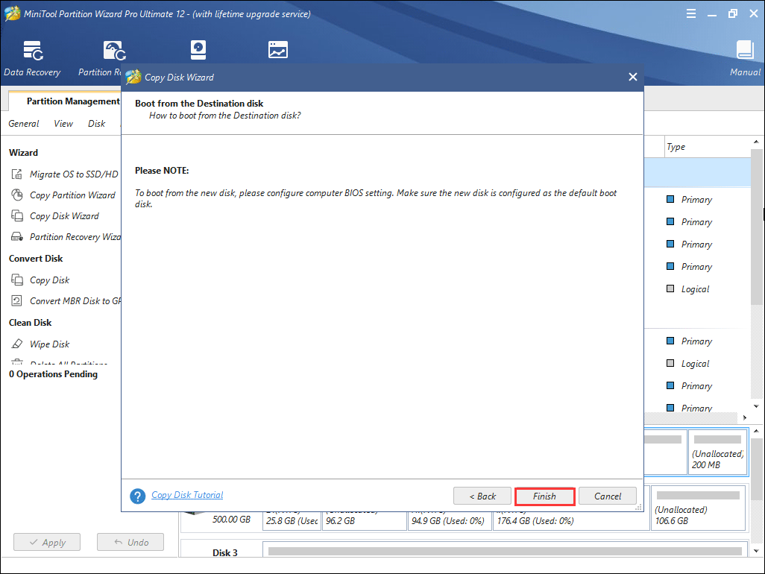Viewport: 765px width, 574px height.
Task: Click the Copy Disk Wizard sidebar icon
Action: point(17,216)
